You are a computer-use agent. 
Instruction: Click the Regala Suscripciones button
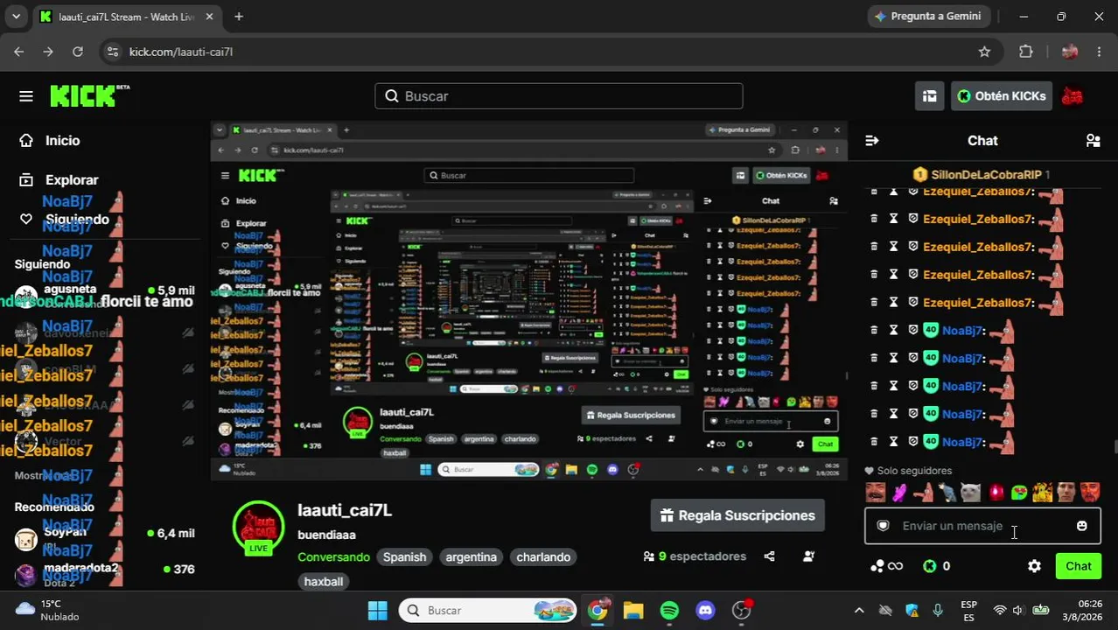coord(737,515)
